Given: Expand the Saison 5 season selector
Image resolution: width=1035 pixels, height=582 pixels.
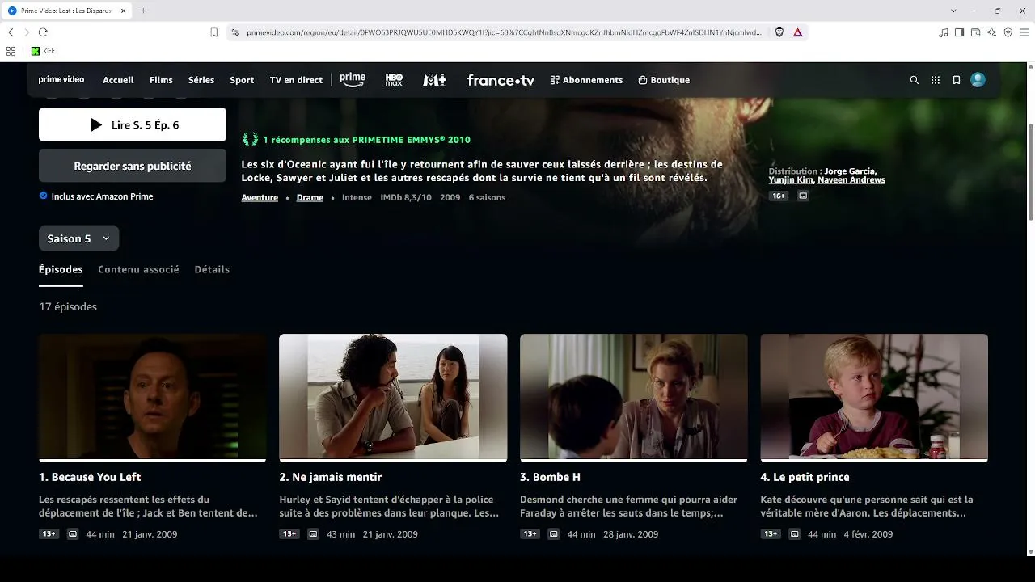Looking at the screenshot, I should [78, 238].
